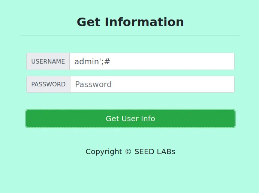This screenshot has height=193, width=259.
Task: Click the word Information in the heading
Action: pyautogui.click(x=144, y=22)
